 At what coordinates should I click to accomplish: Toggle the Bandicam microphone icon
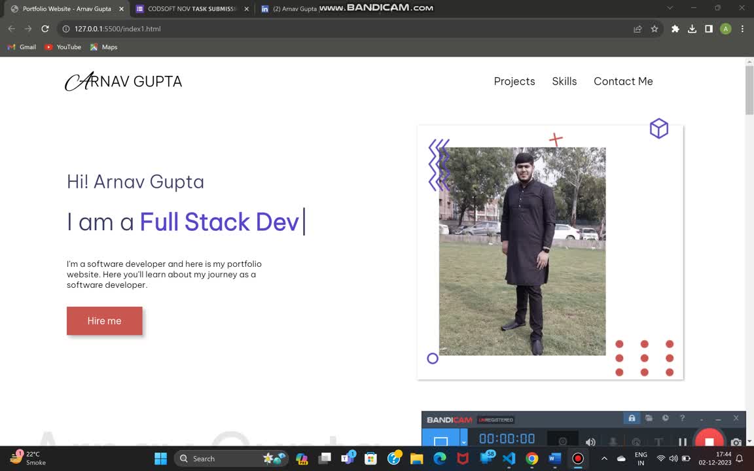[x=613, y=442]
